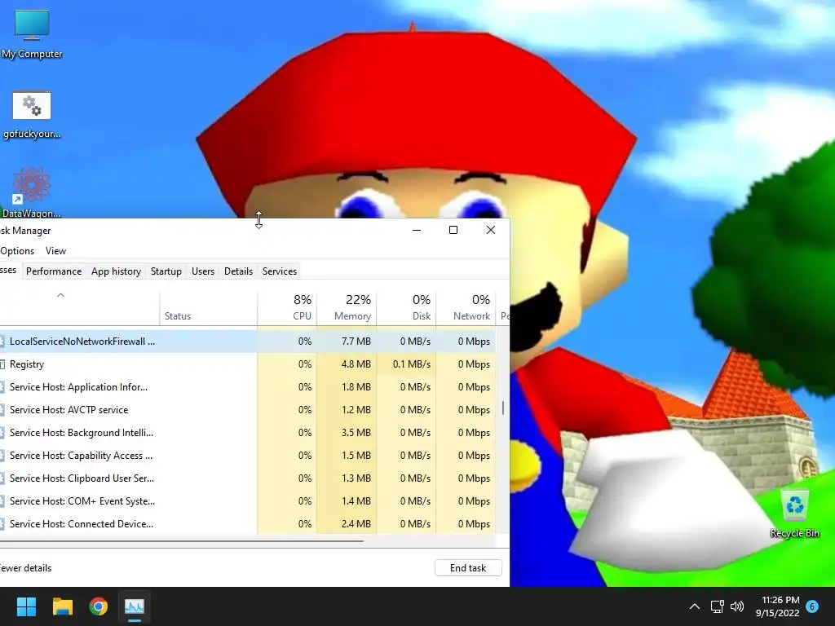Select Service Host: Clipboard User Ser... row

pos(248,478)
